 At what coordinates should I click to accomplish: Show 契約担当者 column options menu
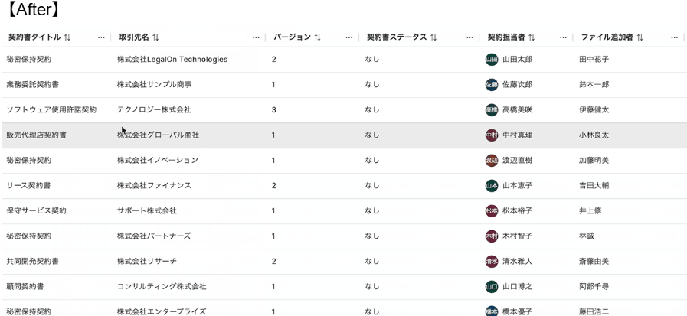tap(563, 37)
